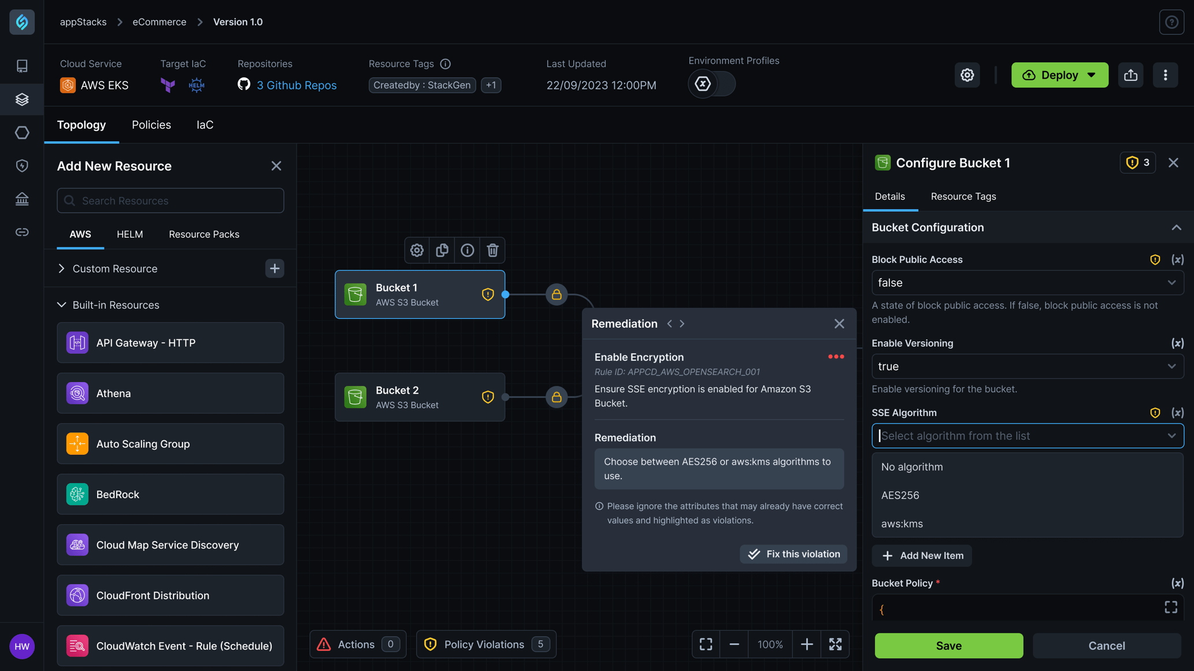Click the delete/trash icon in the resource toolbar
Viewport: 1194px width, 671px height.
[x=492, y=250]
